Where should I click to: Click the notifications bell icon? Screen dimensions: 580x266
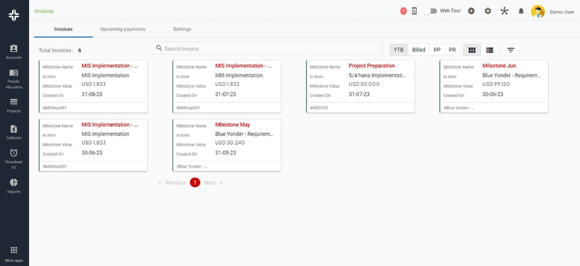click(521, 11)
